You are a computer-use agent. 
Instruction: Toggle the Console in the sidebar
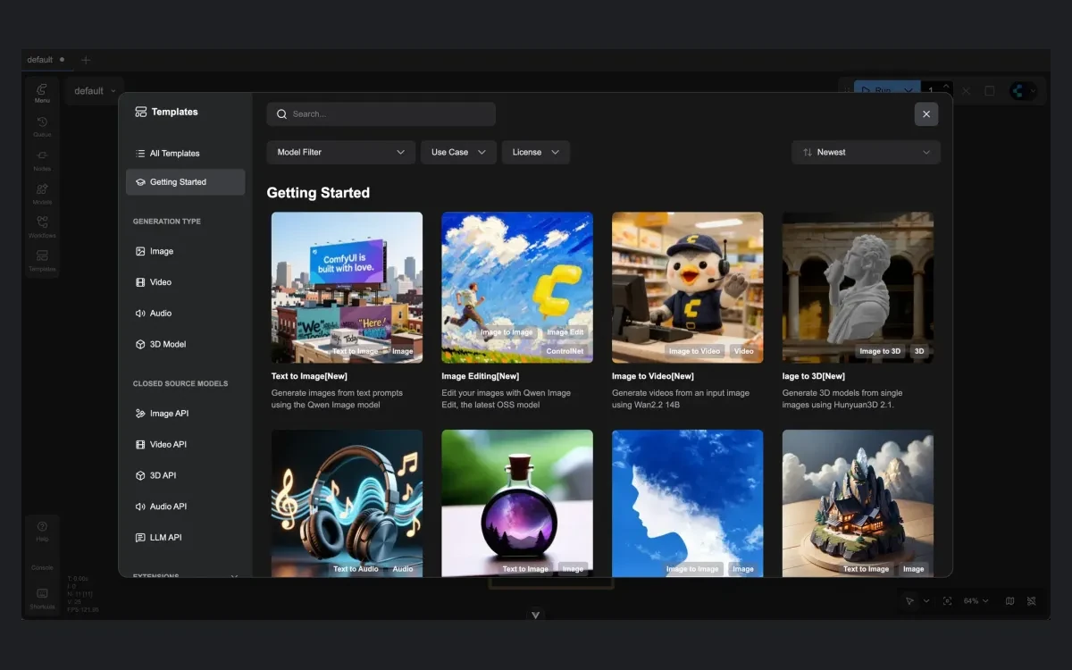pyautogui.click(x=42, y=566)
